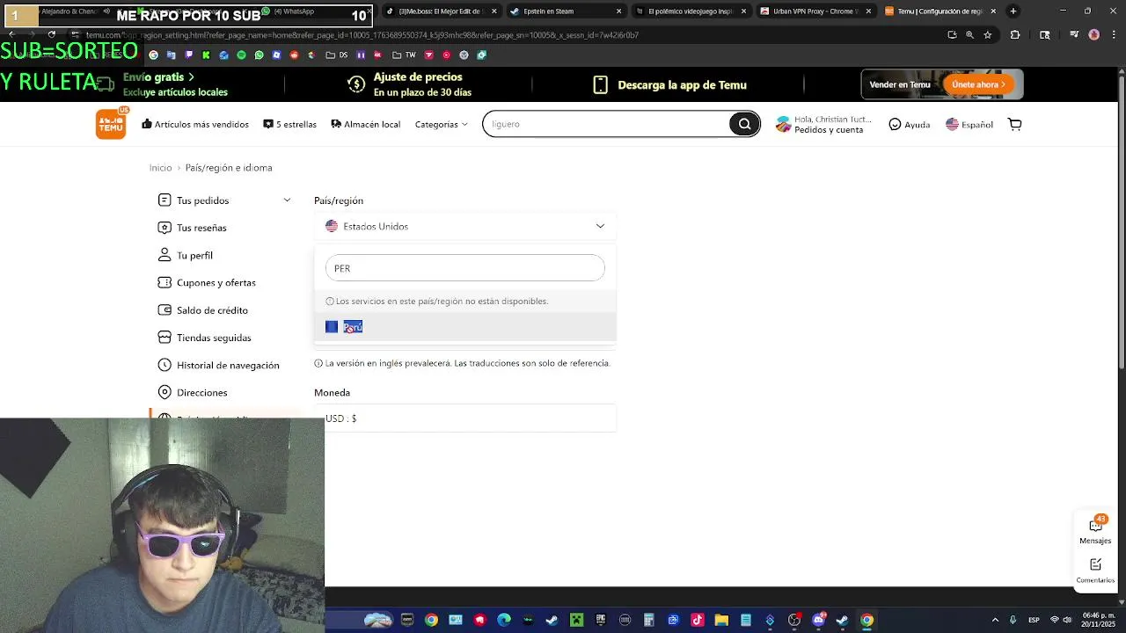Open the Categorías dropdown
This screenshot has width=1126, height=633.
(441, 125)
